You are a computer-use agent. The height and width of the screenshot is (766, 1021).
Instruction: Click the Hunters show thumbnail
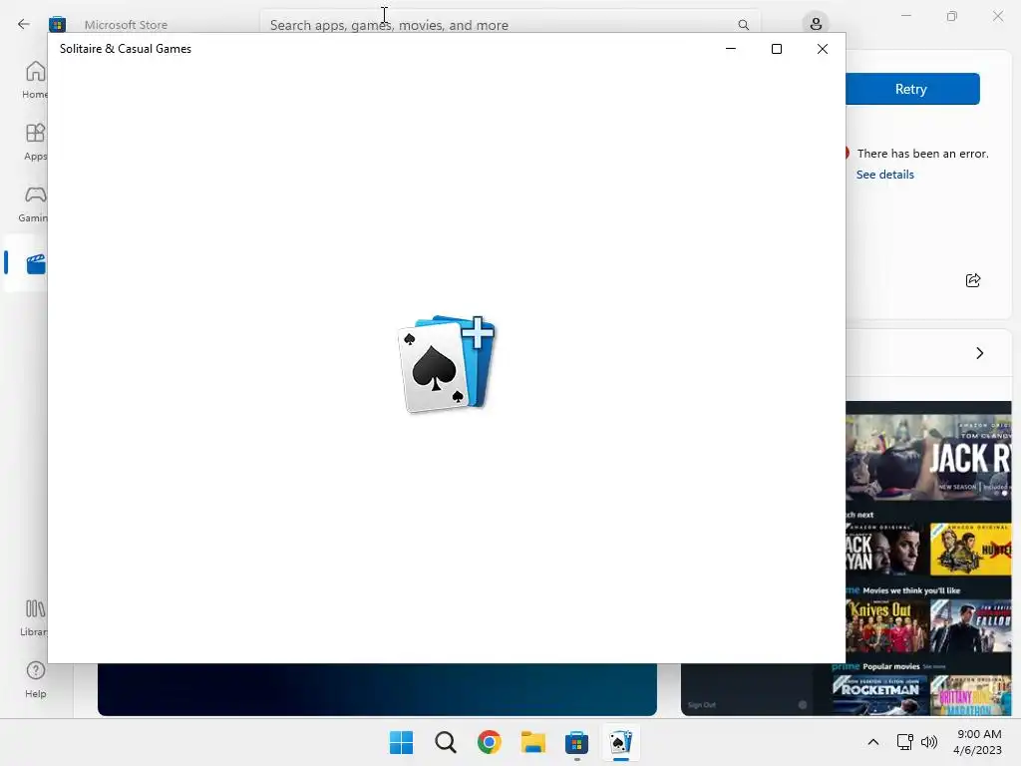[970, 550]
